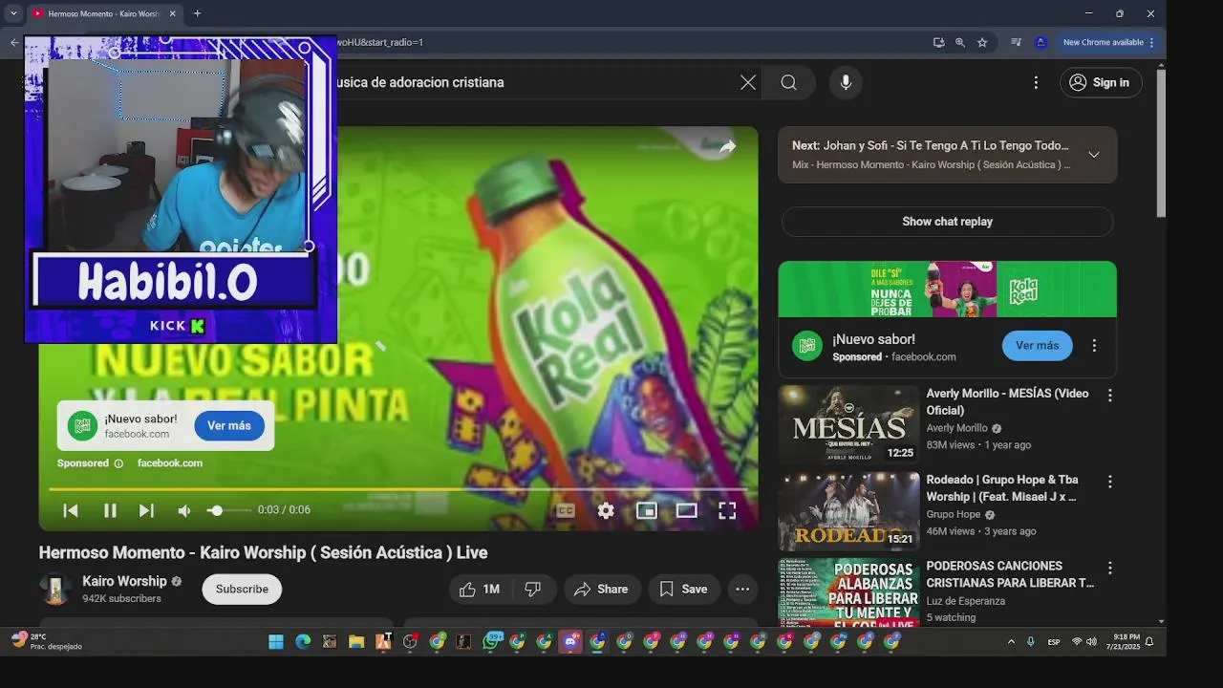
Task: Open Discord from the taskbar
Action: pyautogui.click(x=570, y=642)
